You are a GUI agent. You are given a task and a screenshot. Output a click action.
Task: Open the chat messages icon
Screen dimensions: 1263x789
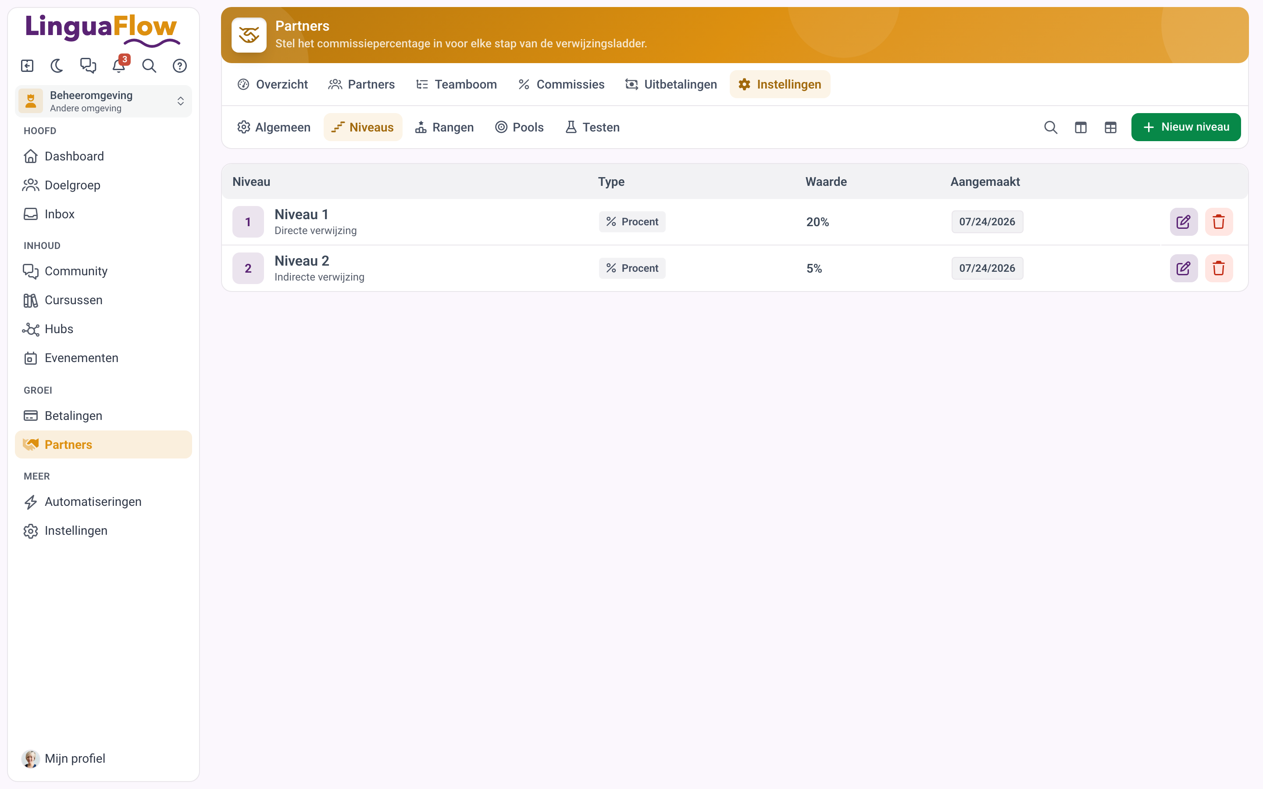(x=88, y=66)
